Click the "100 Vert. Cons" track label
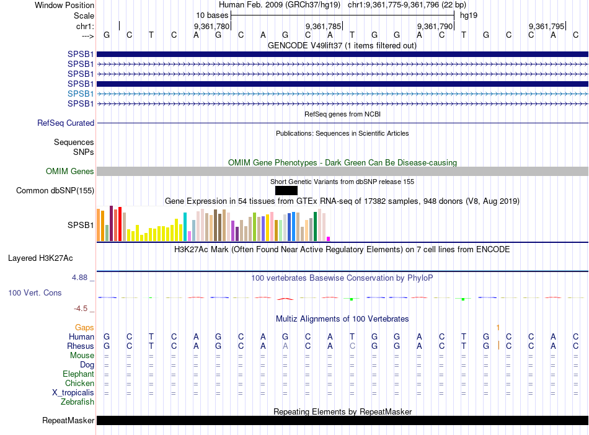 pyautogui.click(x=35, y=292)
